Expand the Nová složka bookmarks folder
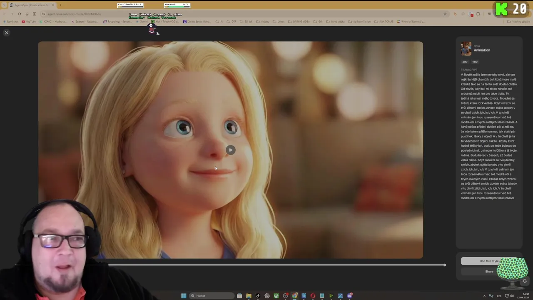The image size is (533, 300). pyautogui.click(x=335, y=21)
